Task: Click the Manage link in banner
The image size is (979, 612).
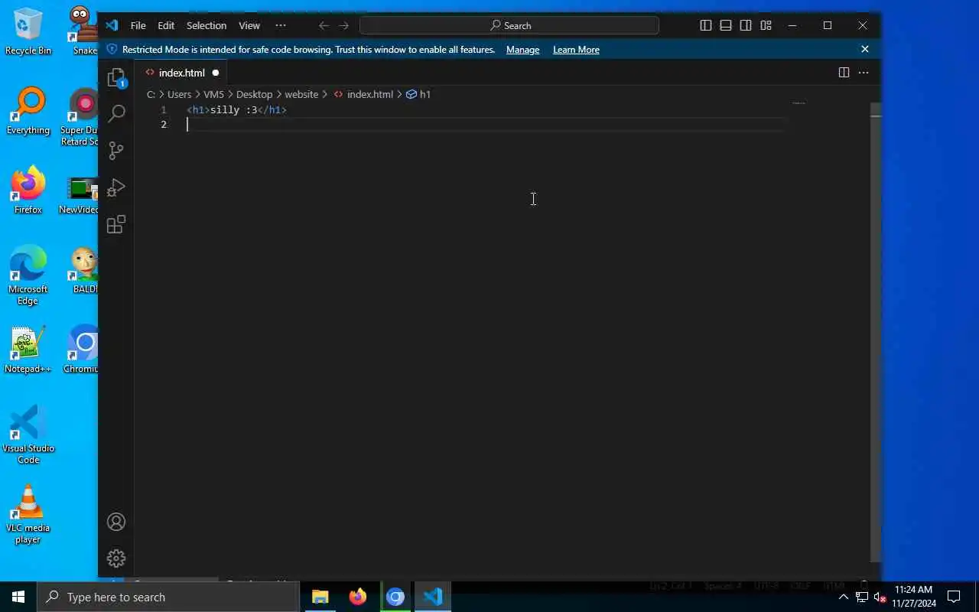Action: [522, 49]
